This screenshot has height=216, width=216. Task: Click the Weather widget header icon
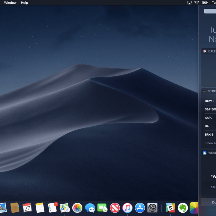point(205,153)
